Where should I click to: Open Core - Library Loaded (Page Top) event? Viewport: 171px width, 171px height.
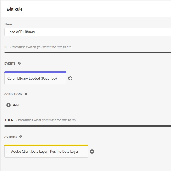[32, 79]
